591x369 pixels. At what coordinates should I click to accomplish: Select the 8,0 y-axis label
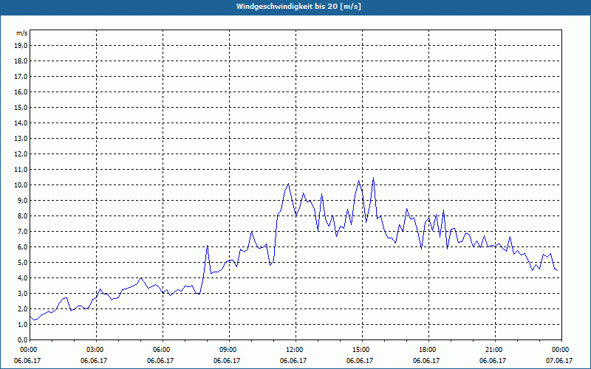pos(22,215)
